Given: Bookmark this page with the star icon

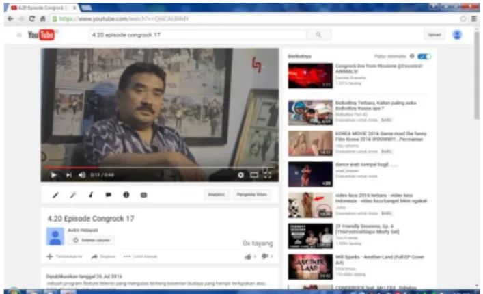Looking at the screenshot, I should click(x=463, y=18).
